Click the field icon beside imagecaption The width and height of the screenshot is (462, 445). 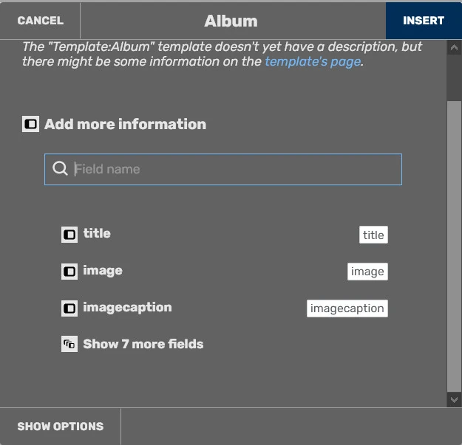(69, 308)
